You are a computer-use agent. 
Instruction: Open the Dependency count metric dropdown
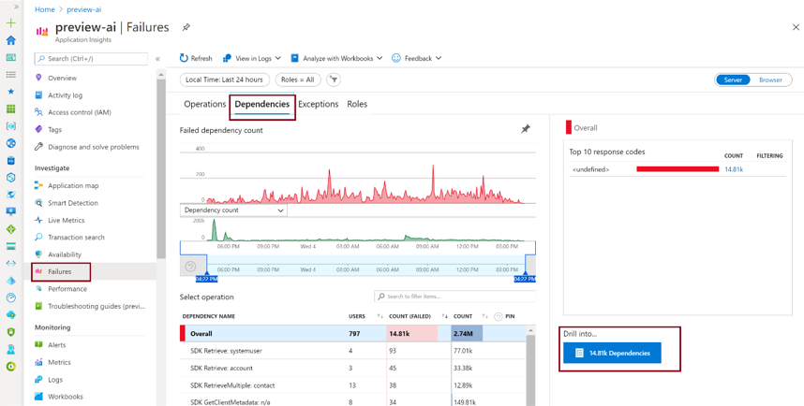coord(233,210)
